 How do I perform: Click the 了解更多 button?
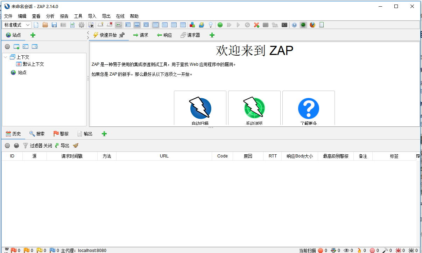point(308,108)
